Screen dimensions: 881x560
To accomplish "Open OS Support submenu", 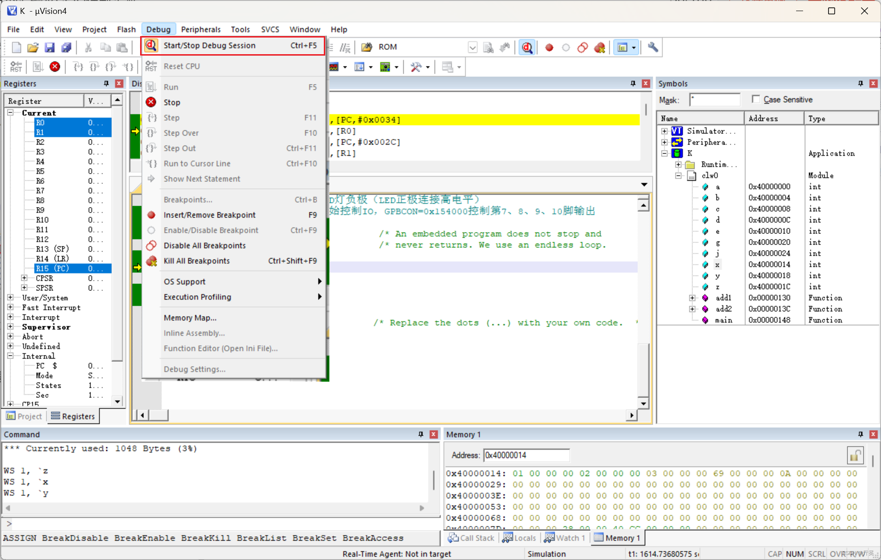I will [233, 282].
